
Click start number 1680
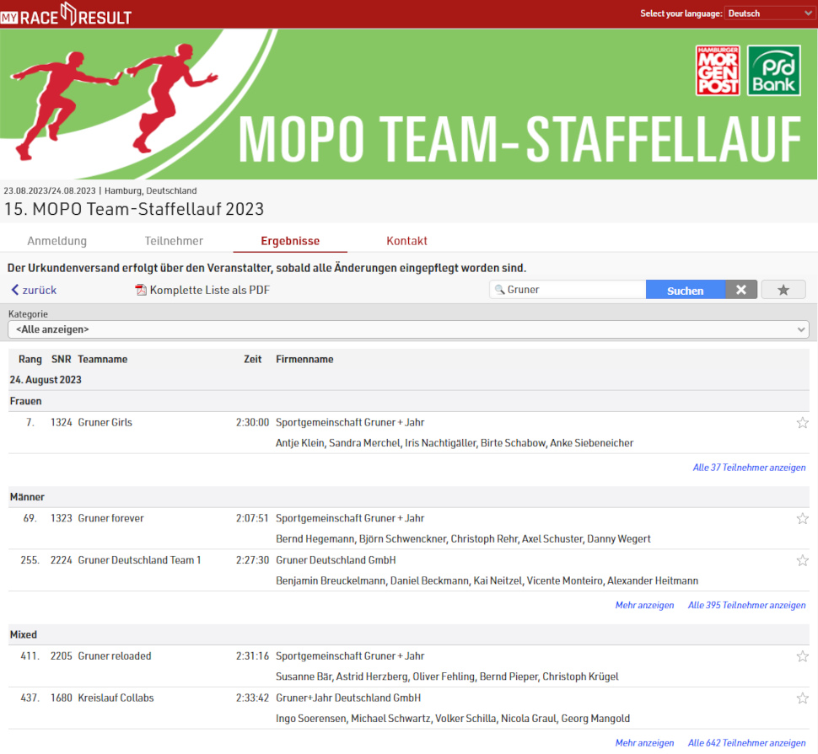tap(61, 698)
